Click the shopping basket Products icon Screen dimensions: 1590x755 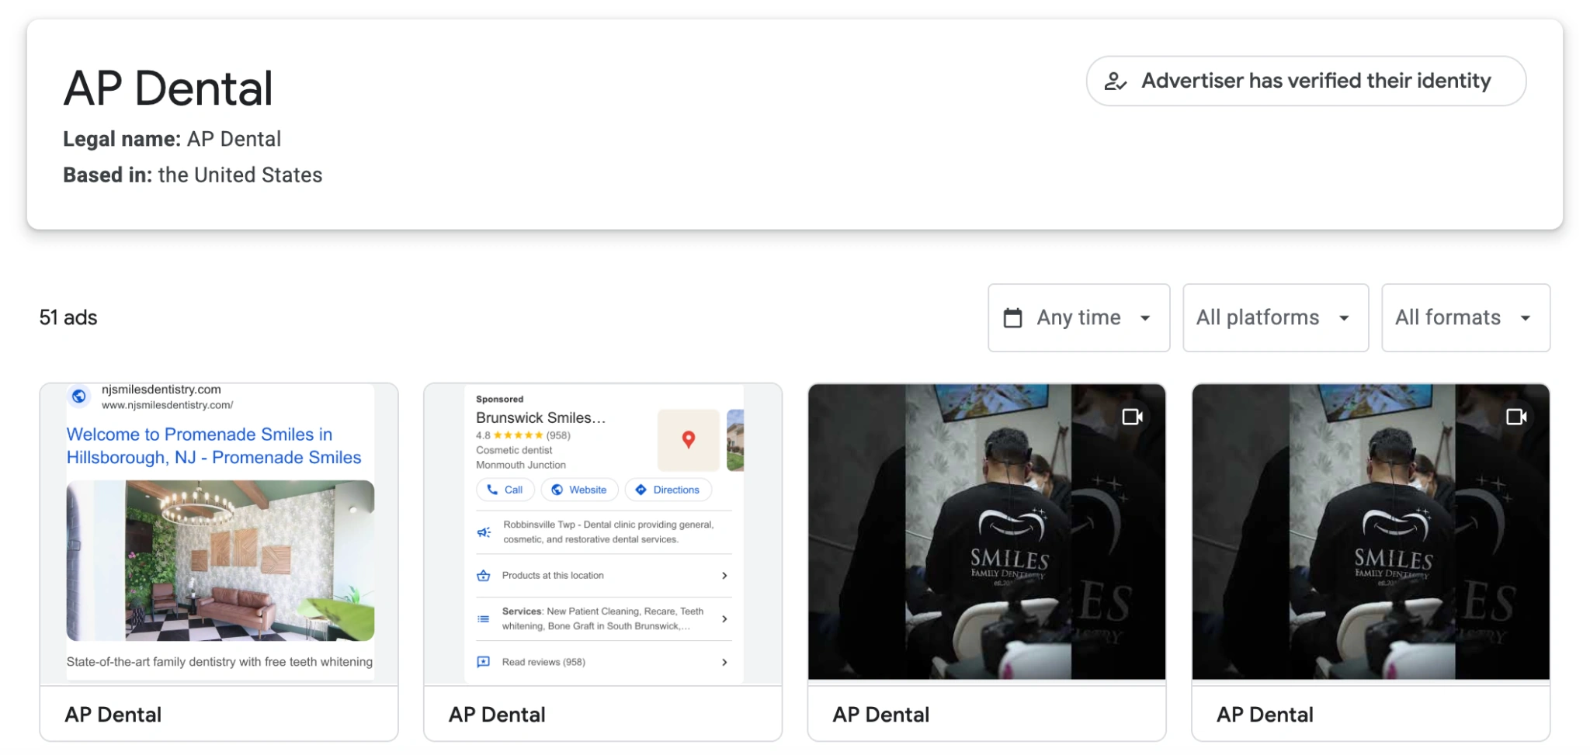[484, 576]
